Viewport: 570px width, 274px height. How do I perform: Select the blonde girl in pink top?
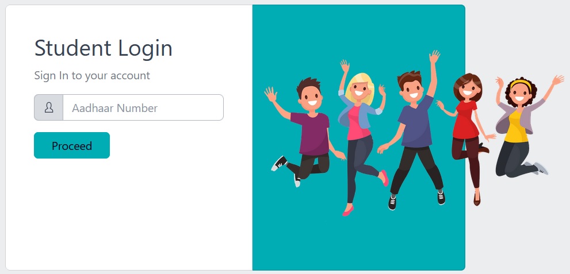(x=361, y=138)
